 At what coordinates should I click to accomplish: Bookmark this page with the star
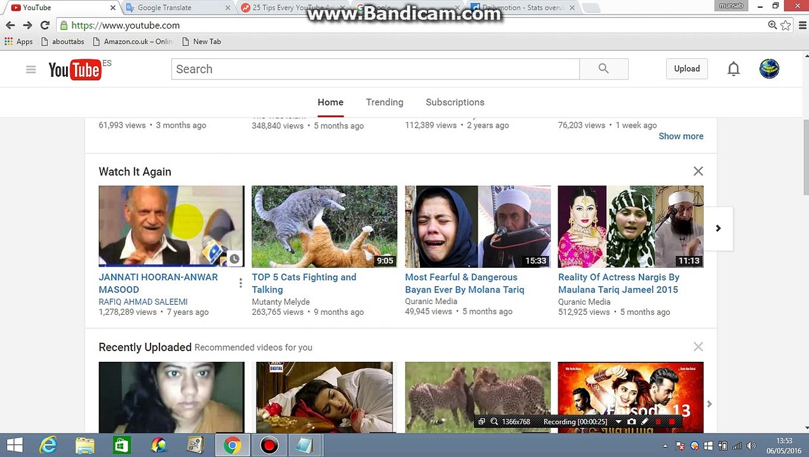(x=786, y=25)
